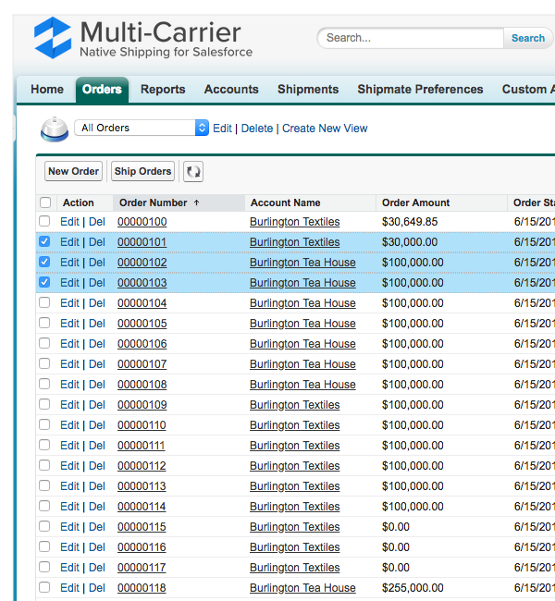Image resolution: width=555 pixels, height=601 pixels.
Task: Uncheck the box for order 00000101
Action: 44,241
